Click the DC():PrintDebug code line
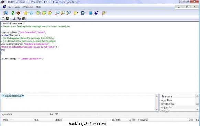Image resolution: width=200 pixels, height=126 pixels. pyautogui.click(x=22, y=59)
